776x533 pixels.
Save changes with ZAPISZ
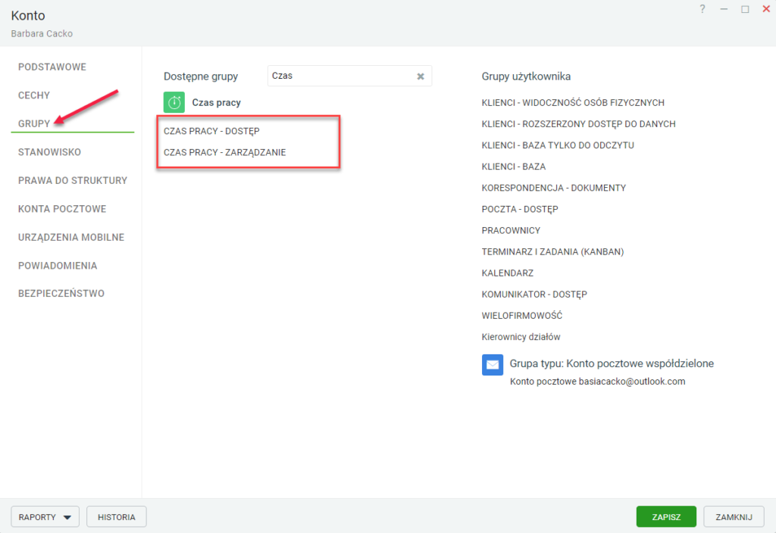tap(666, 517)
